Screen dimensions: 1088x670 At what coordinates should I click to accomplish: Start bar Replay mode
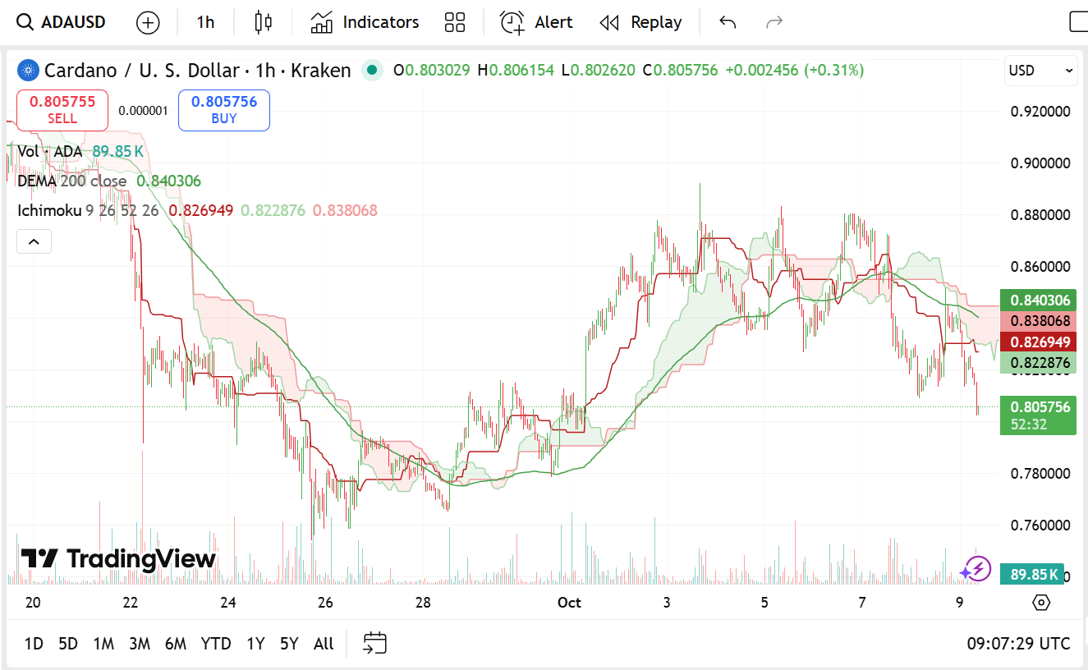tap(640, 22)
